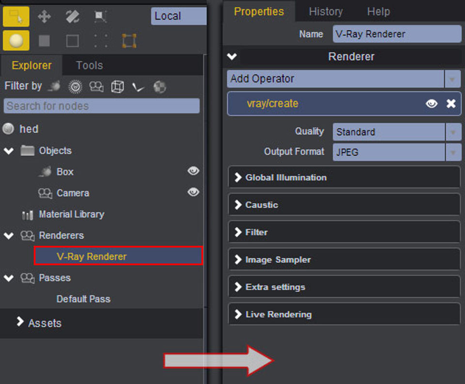Filter explorer by lights icon
This screenshot has width=465, height=384.
(76, 87)
